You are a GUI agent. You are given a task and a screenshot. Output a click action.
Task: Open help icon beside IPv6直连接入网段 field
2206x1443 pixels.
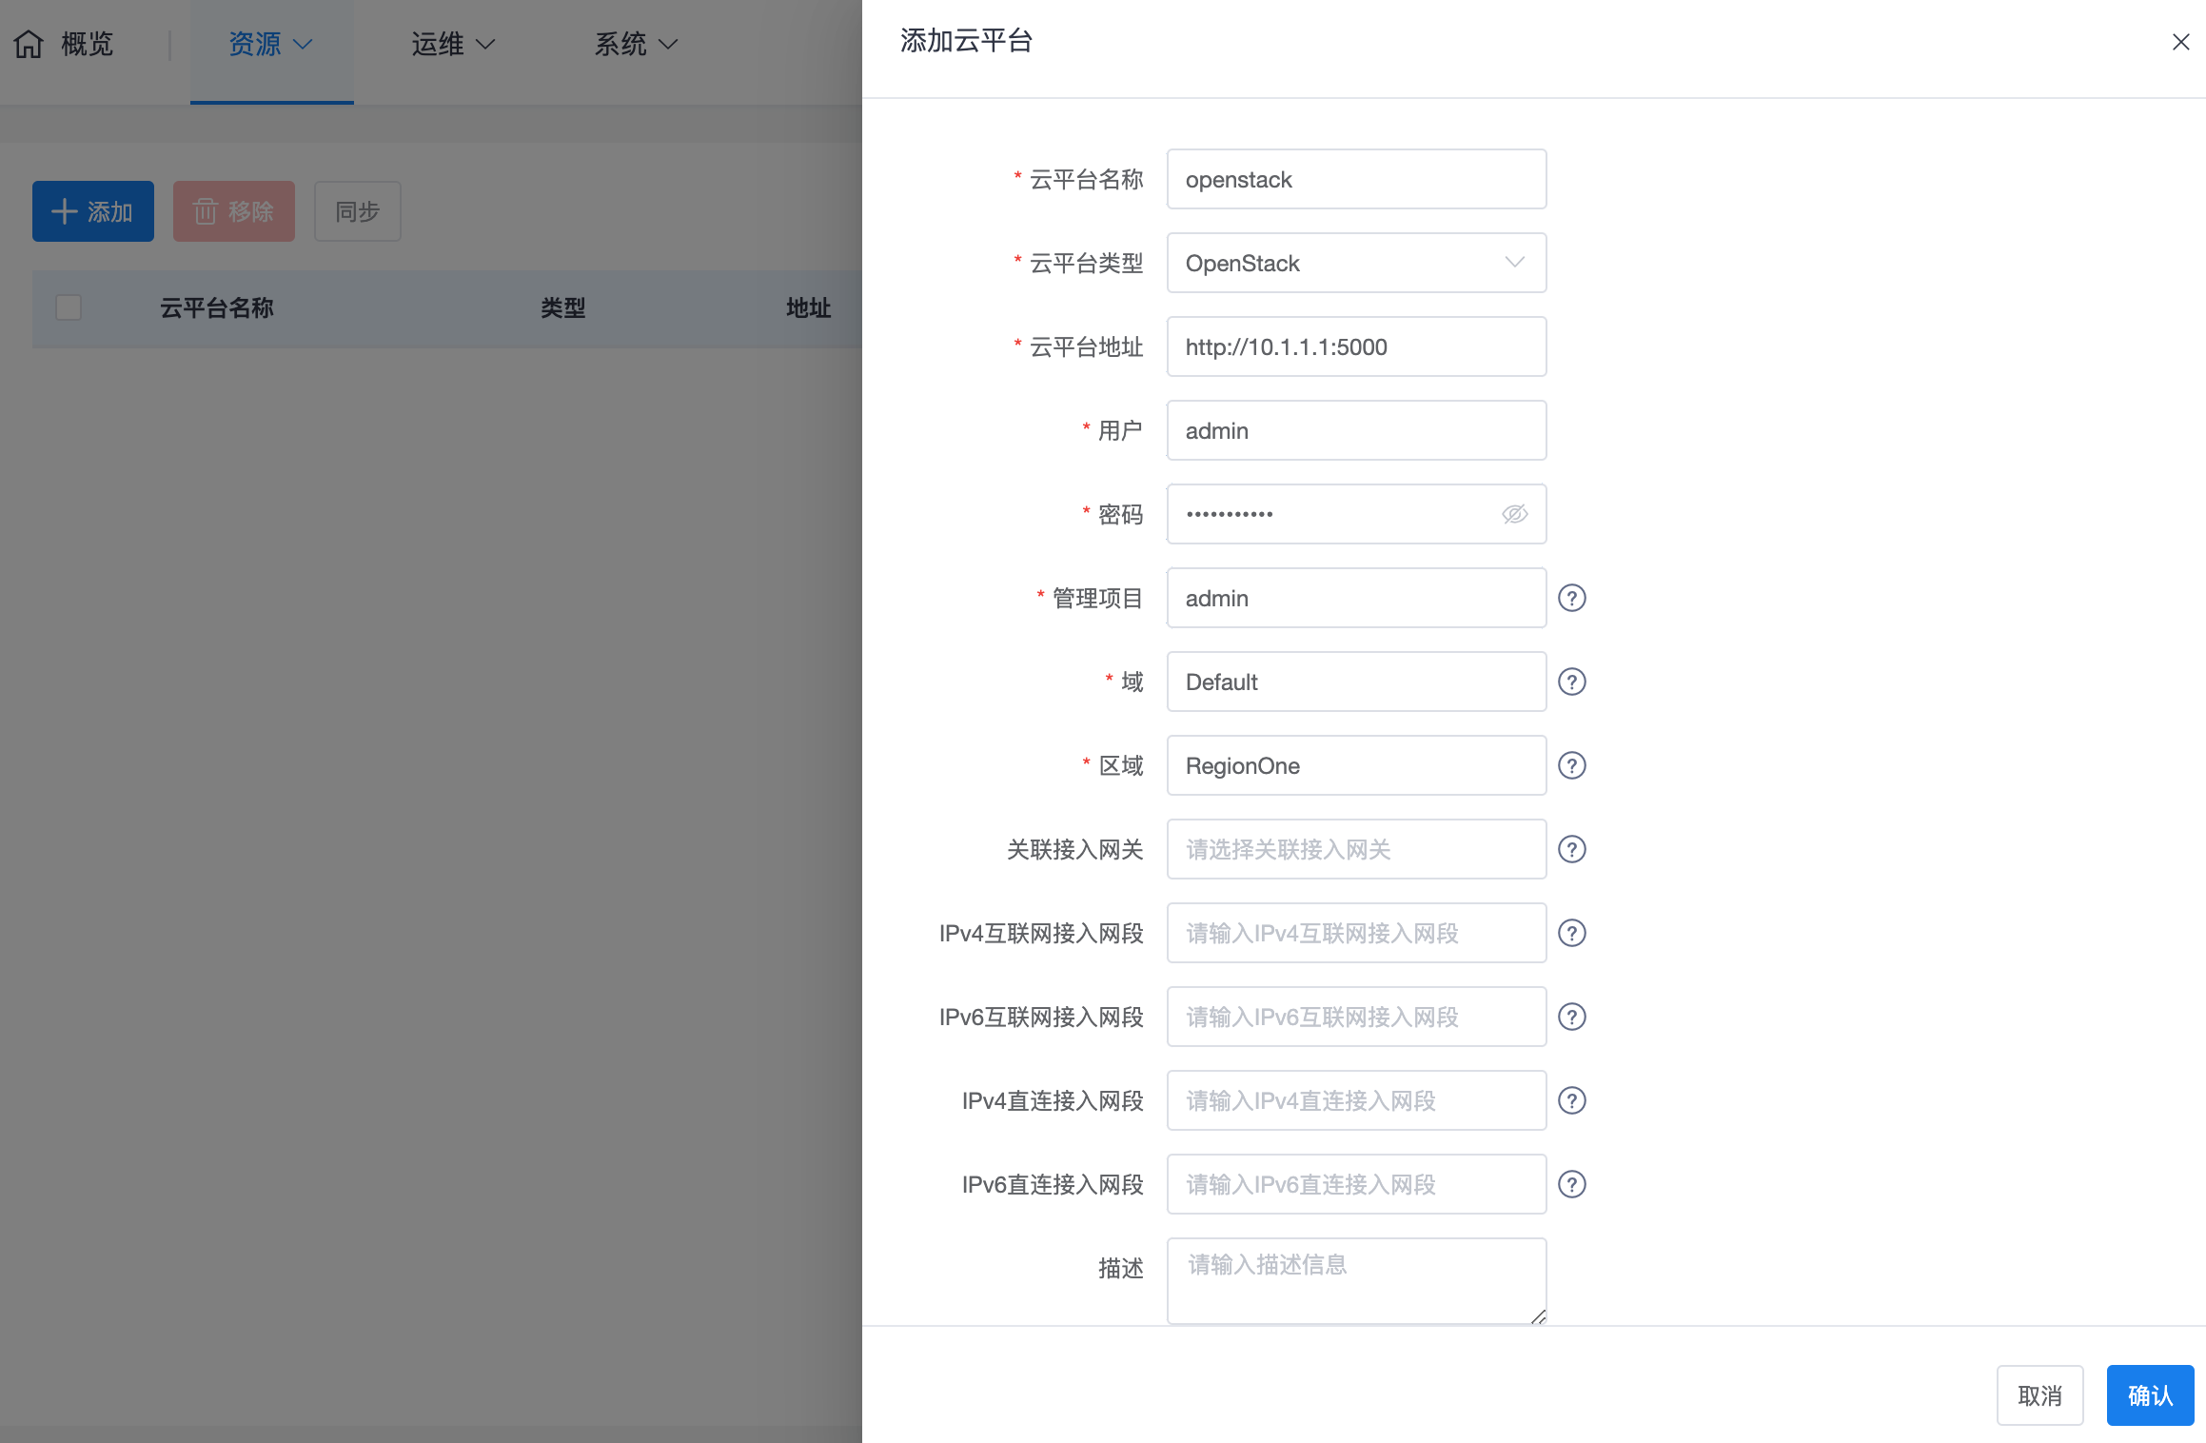(1571, 1184)
